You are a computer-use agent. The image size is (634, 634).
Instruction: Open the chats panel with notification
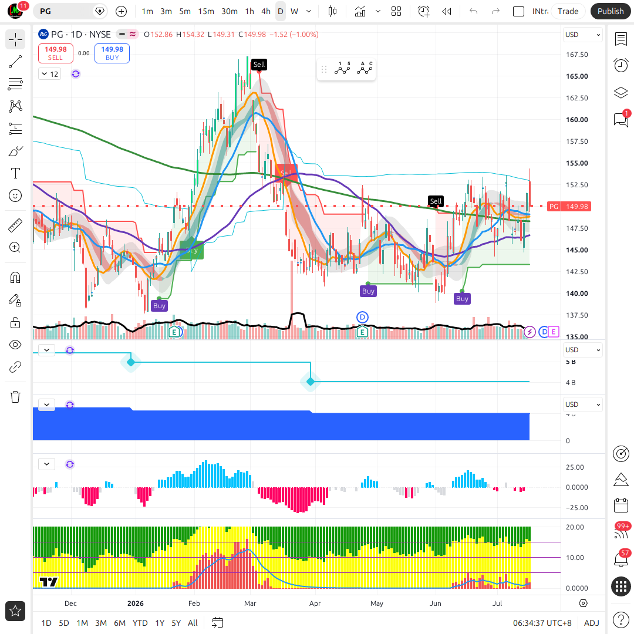pos(620,119)
